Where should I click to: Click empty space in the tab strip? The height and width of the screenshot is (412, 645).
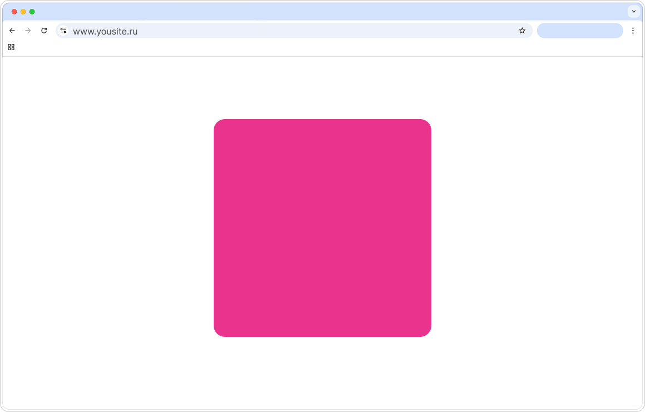point(329,12)
